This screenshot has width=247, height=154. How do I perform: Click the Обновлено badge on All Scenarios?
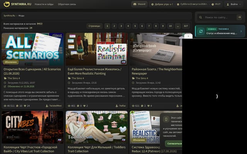click(11, 62)
